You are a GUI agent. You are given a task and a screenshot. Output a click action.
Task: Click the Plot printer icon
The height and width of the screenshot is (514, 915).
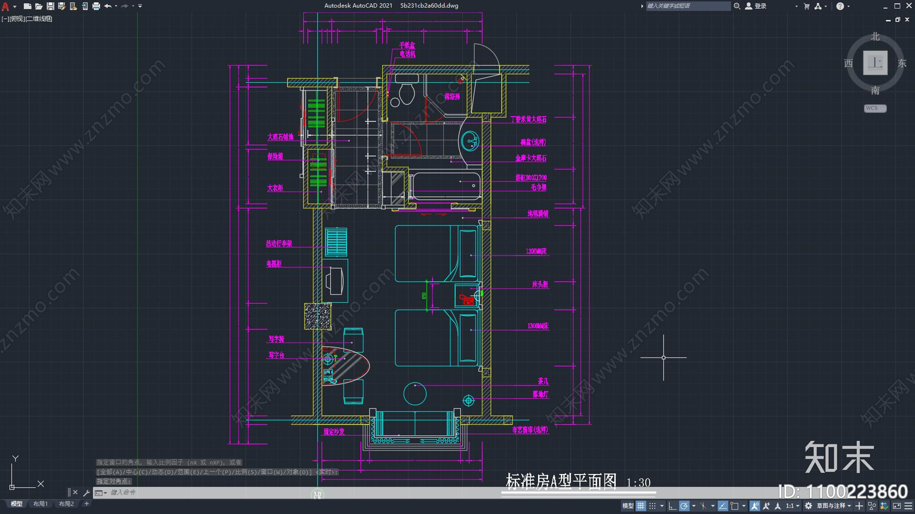[x=96, y=6]
